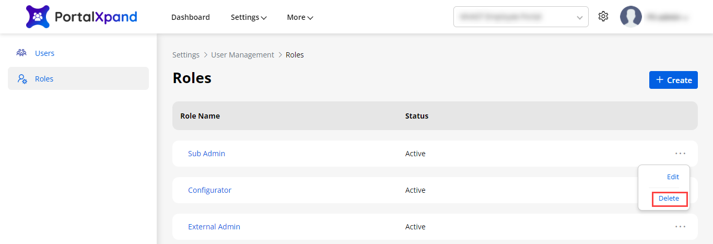Click the Role Name column header
The image size is (713, 244).
200,116
